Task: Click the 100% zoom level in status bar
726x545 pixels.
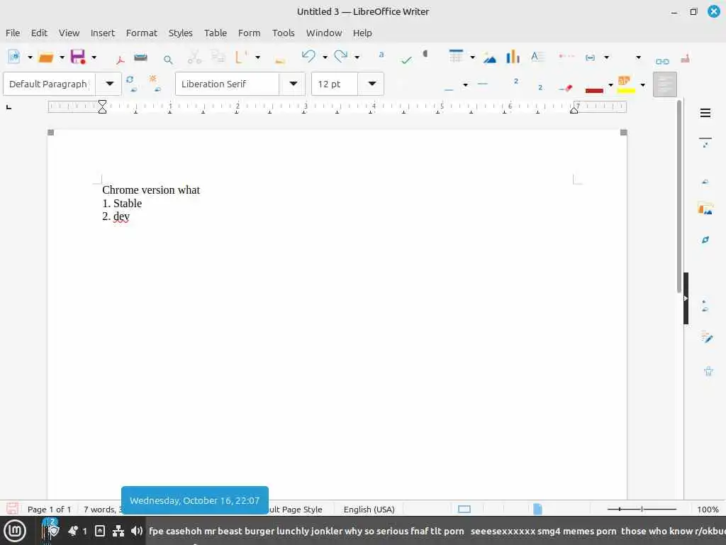Action: pos(708,510)
